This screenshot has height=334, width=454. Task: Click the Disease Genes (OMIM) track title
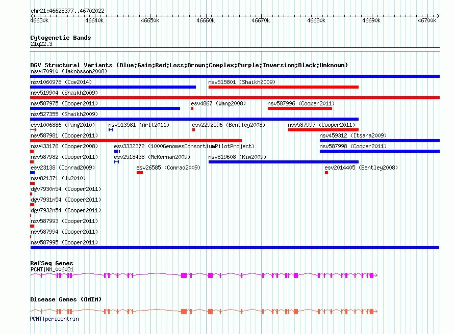pos(66,299)
